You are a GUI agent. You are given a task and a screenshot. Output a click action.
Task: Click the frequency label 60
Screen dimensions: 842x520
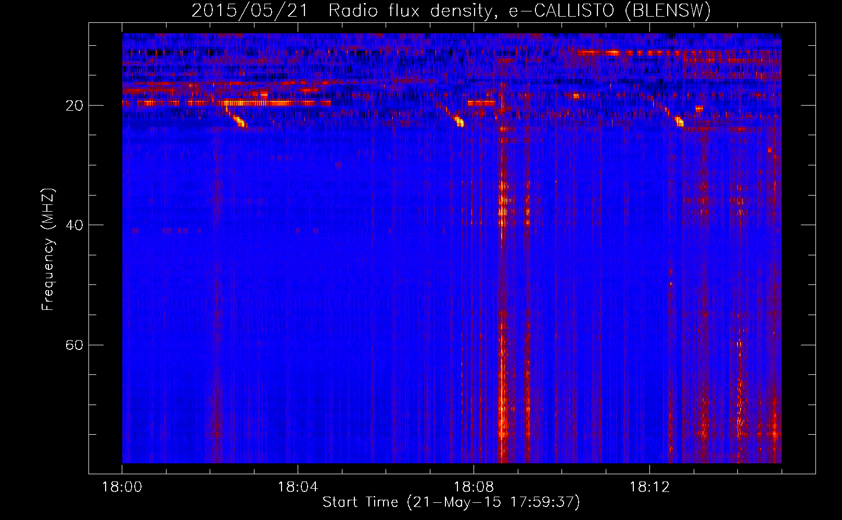[74, 345]
